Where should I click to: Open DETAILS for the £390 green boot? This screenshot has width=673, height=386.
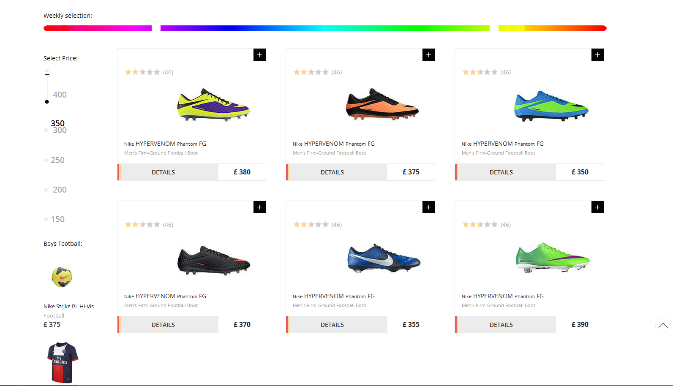click(501, 325)
